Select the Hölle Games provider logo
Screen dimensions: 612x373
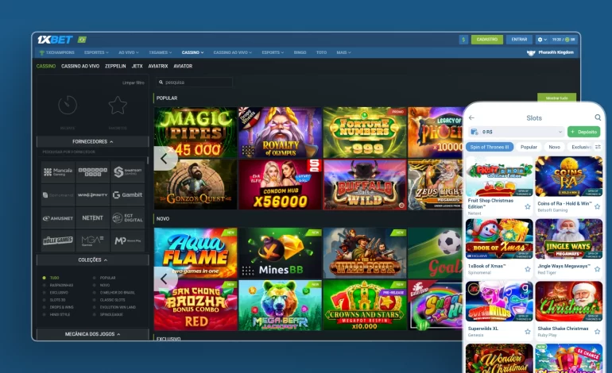(58, 240)
